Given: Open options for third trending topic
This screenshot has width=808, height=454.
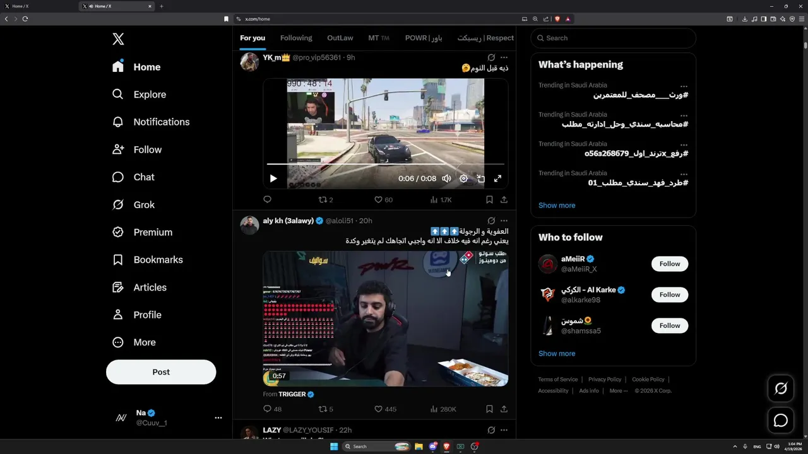Looking at the screenshot, I should [684, 144].
